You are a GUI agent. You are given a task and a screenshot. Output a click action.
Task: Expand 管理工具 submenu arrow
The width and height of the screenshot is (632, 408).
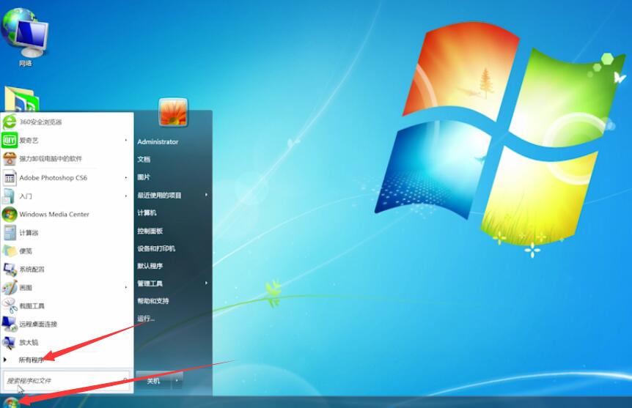point(206,283)
